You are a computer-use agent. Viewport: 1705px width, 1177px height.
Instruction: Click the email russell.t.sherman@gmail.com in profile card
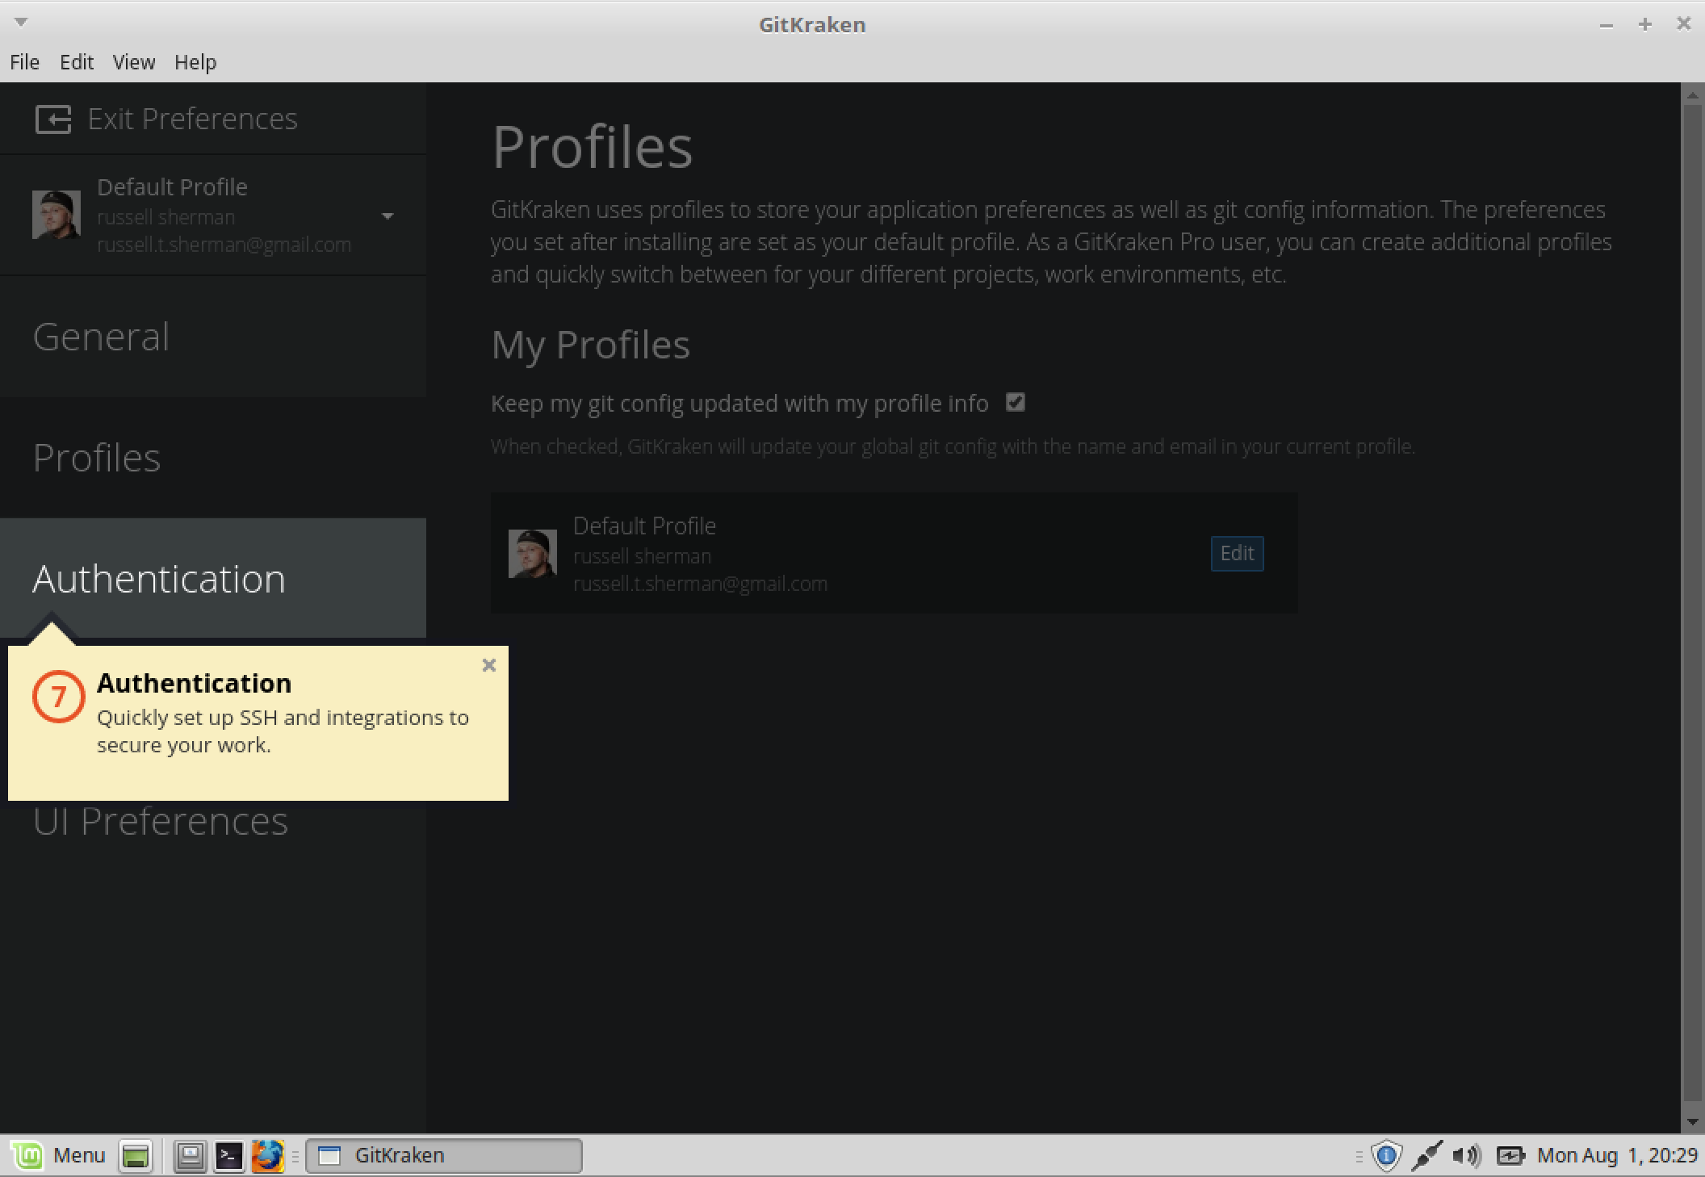[x=700, y=584]
